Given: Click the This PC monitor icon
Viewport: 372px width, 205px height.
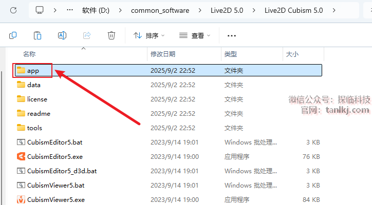Looking at the screenshot, I should tap(40, 10).
